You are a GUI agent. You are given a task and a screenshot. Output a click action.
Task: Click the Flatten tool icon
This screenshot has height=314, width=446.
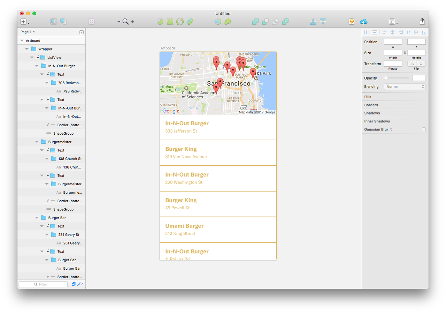point(190,22)
